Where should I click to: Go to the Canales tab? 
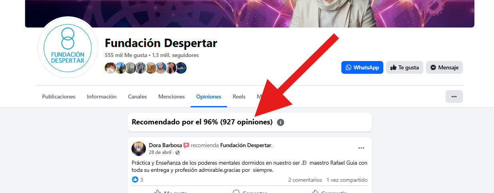(x=137, y=96)
